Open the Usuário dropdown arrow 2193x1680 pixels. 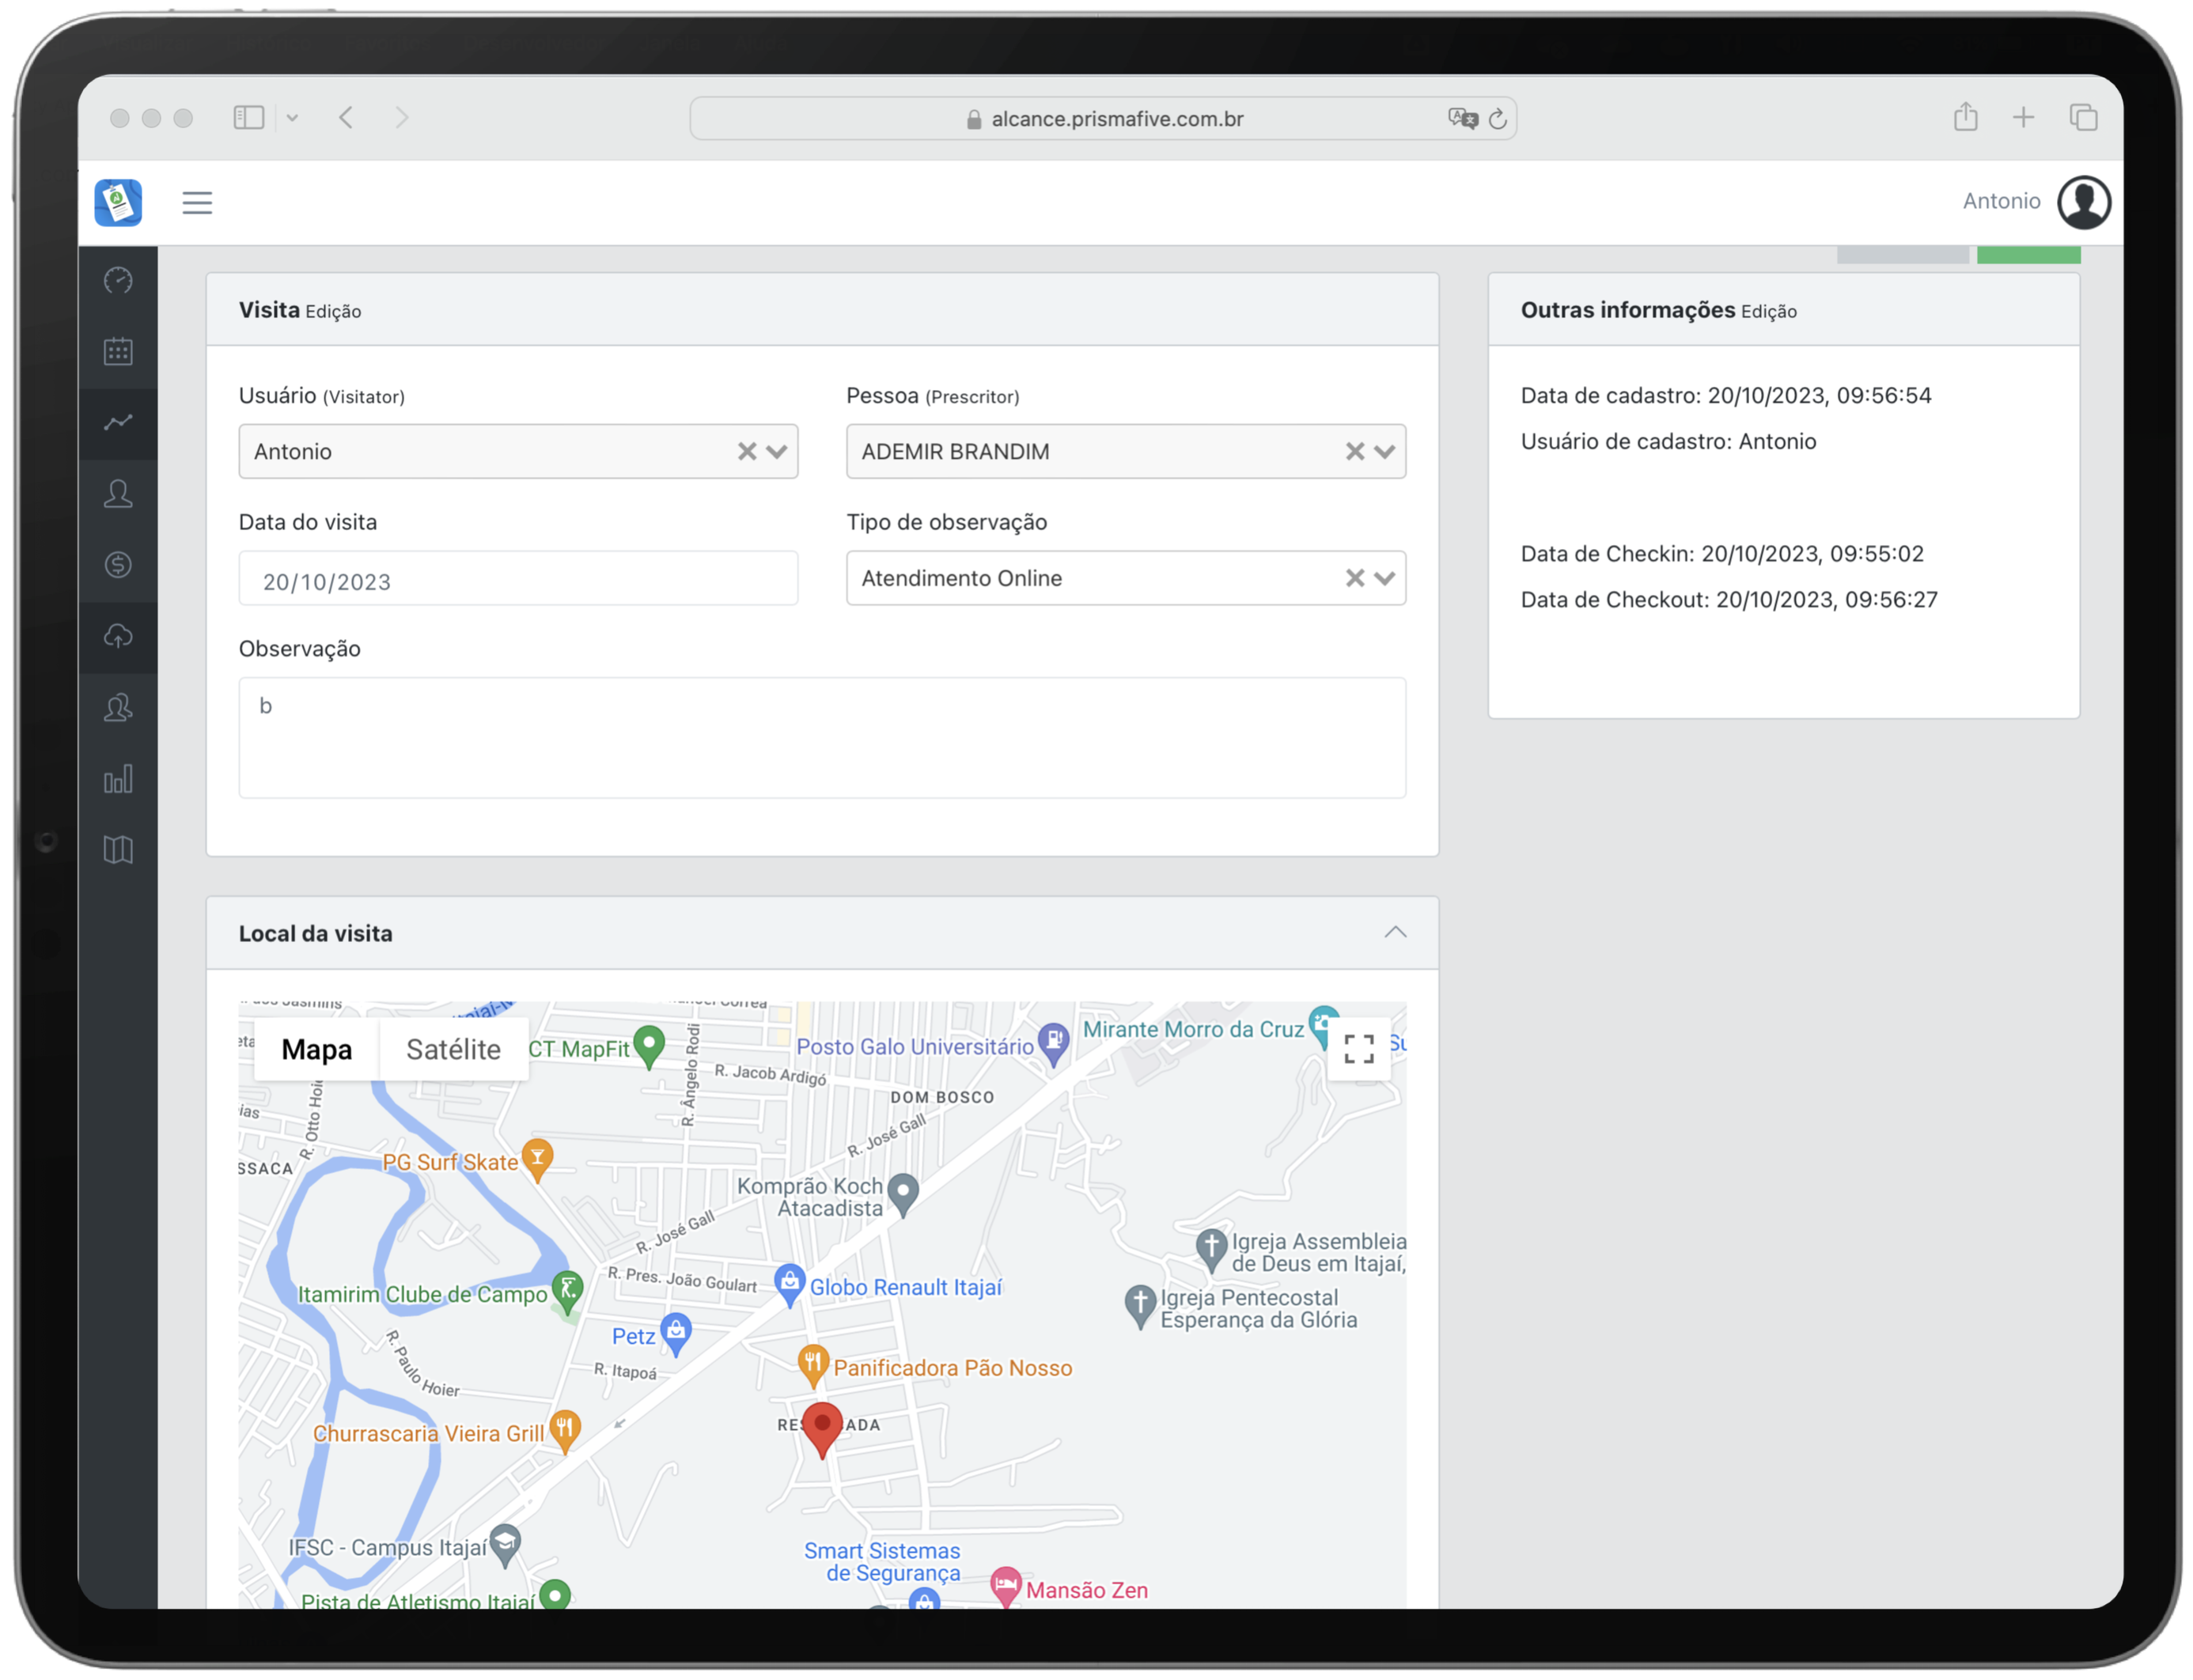pyautogui.click(x=777, y=451)
